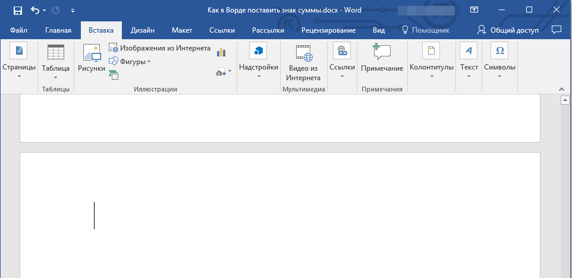Open the screenshot (Снимок) dropdown arrow

click(x=230, y=72)
